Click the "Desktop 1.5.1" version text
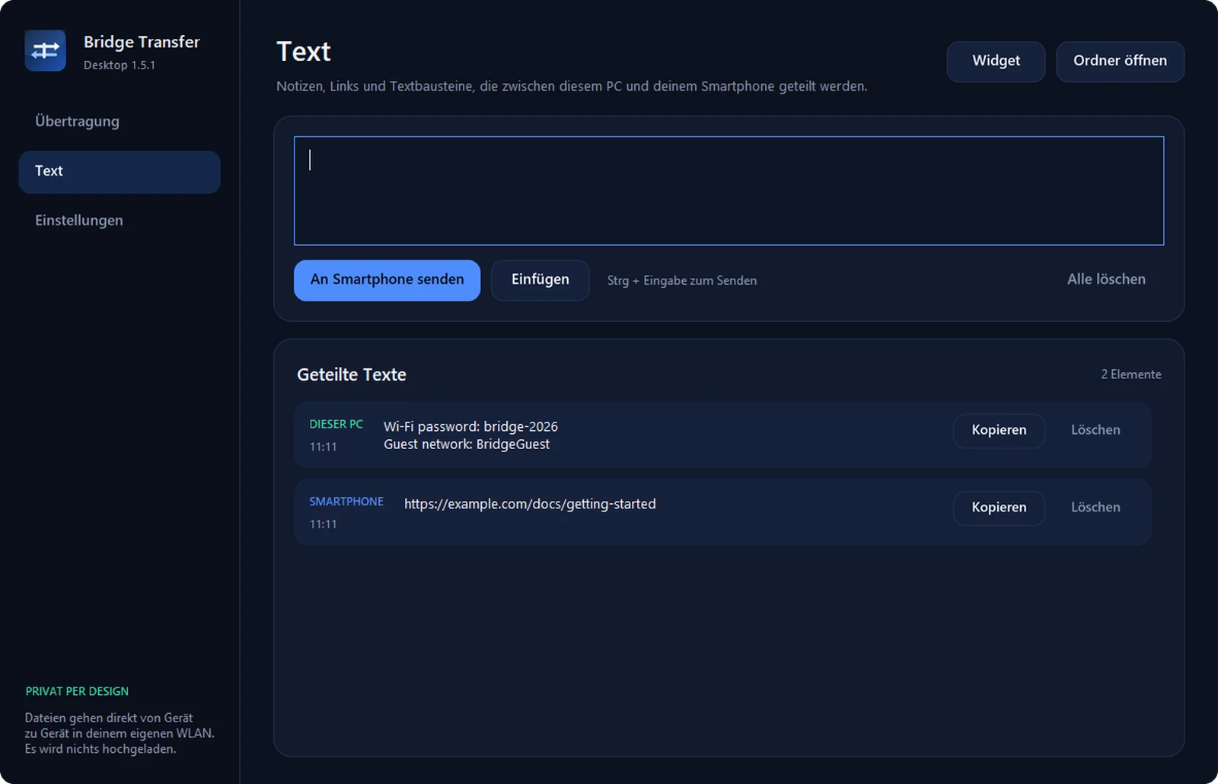 [120, 65]
